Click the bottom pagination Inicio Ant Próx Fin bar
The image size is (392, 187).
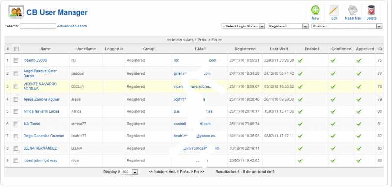pyautogui.click(x=177, y=172)
